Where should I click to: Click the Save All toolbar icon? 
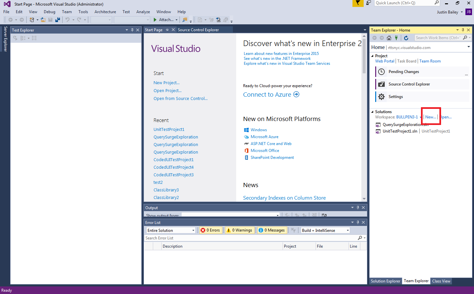pyautogui.click(x=58, y=20)
